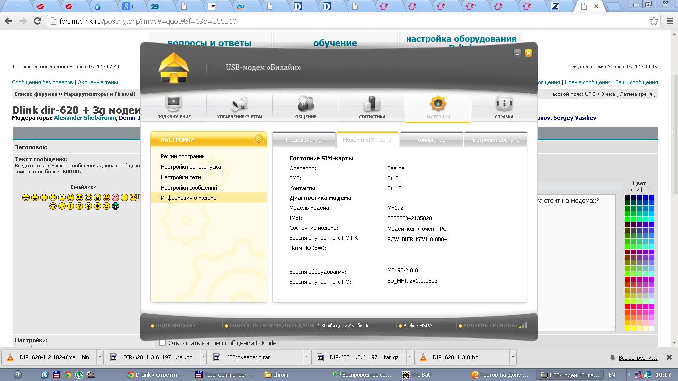Image resolution: width=678 pixels, height=381 pixels.
Task: Click the bookmark star in address bar
Action: [654, 21]
